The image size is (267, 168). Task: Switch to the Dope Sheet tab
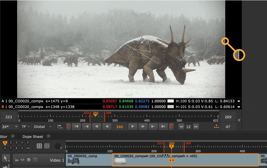(33, 137)
